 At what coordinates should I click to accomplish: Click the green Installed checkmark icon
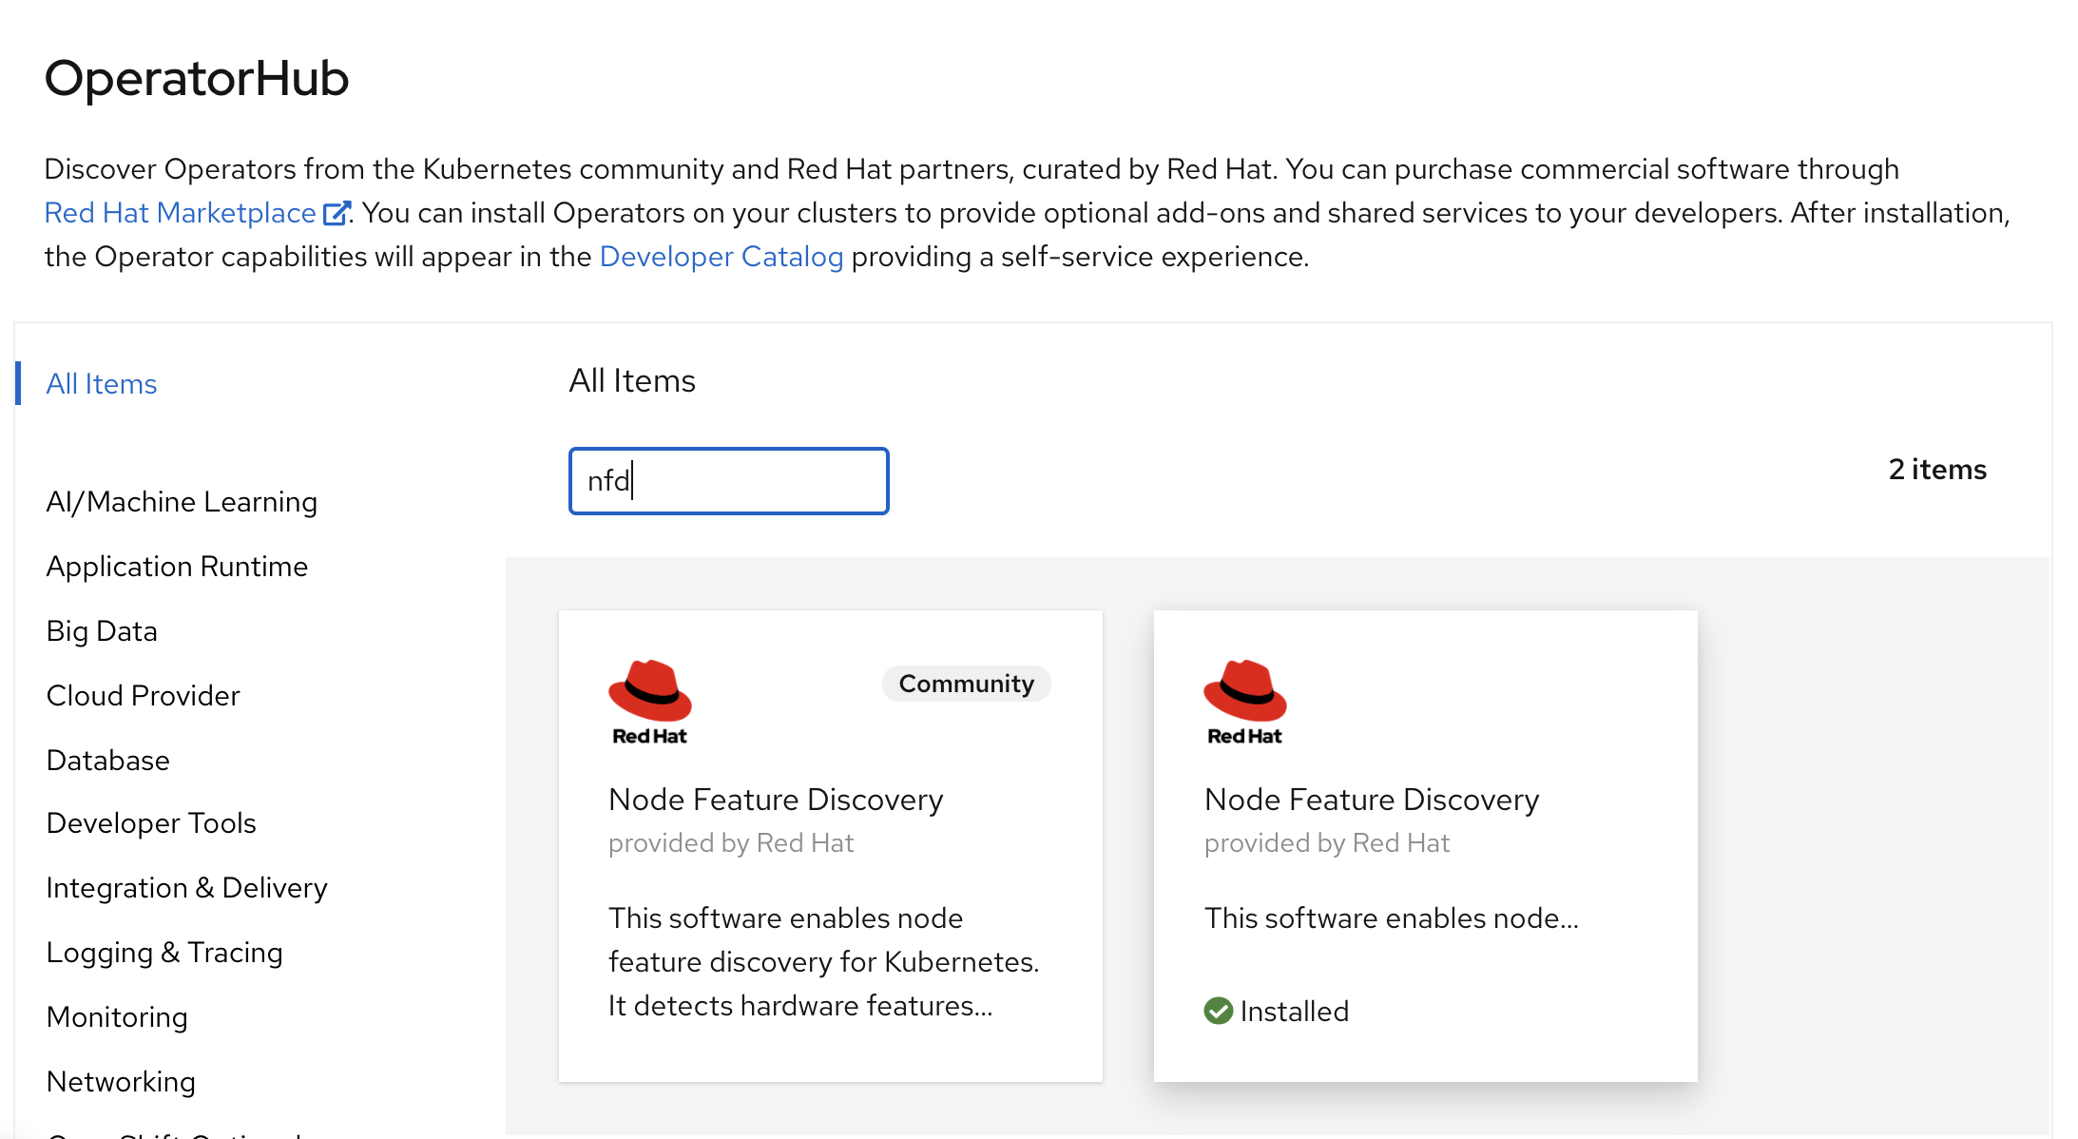pos(1218,1011)
